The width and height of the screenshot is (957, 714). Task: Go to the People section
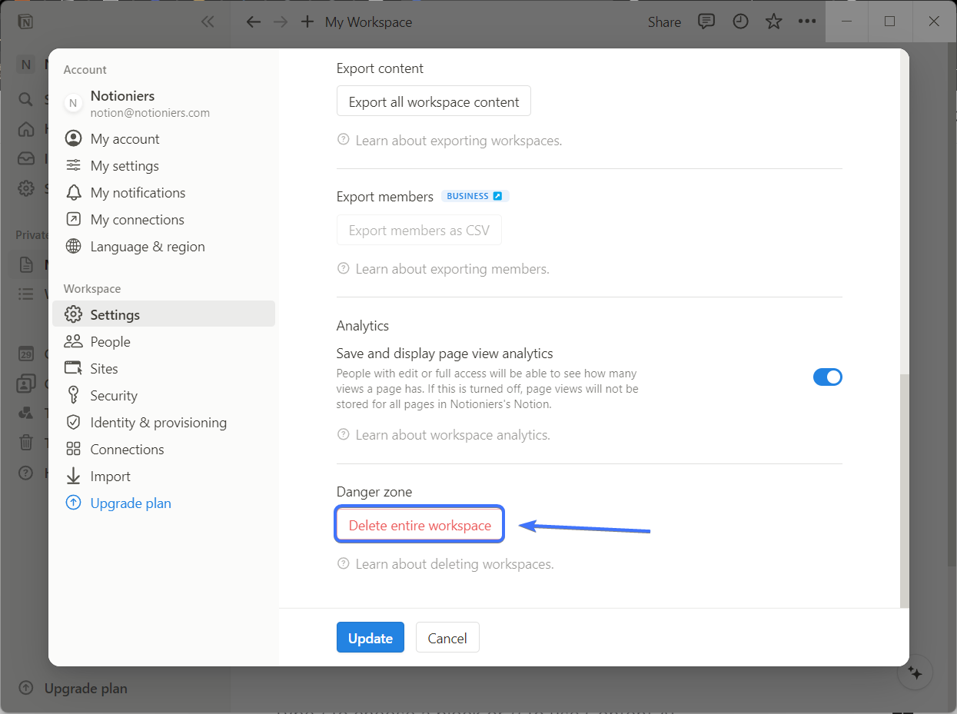point(110,342)
